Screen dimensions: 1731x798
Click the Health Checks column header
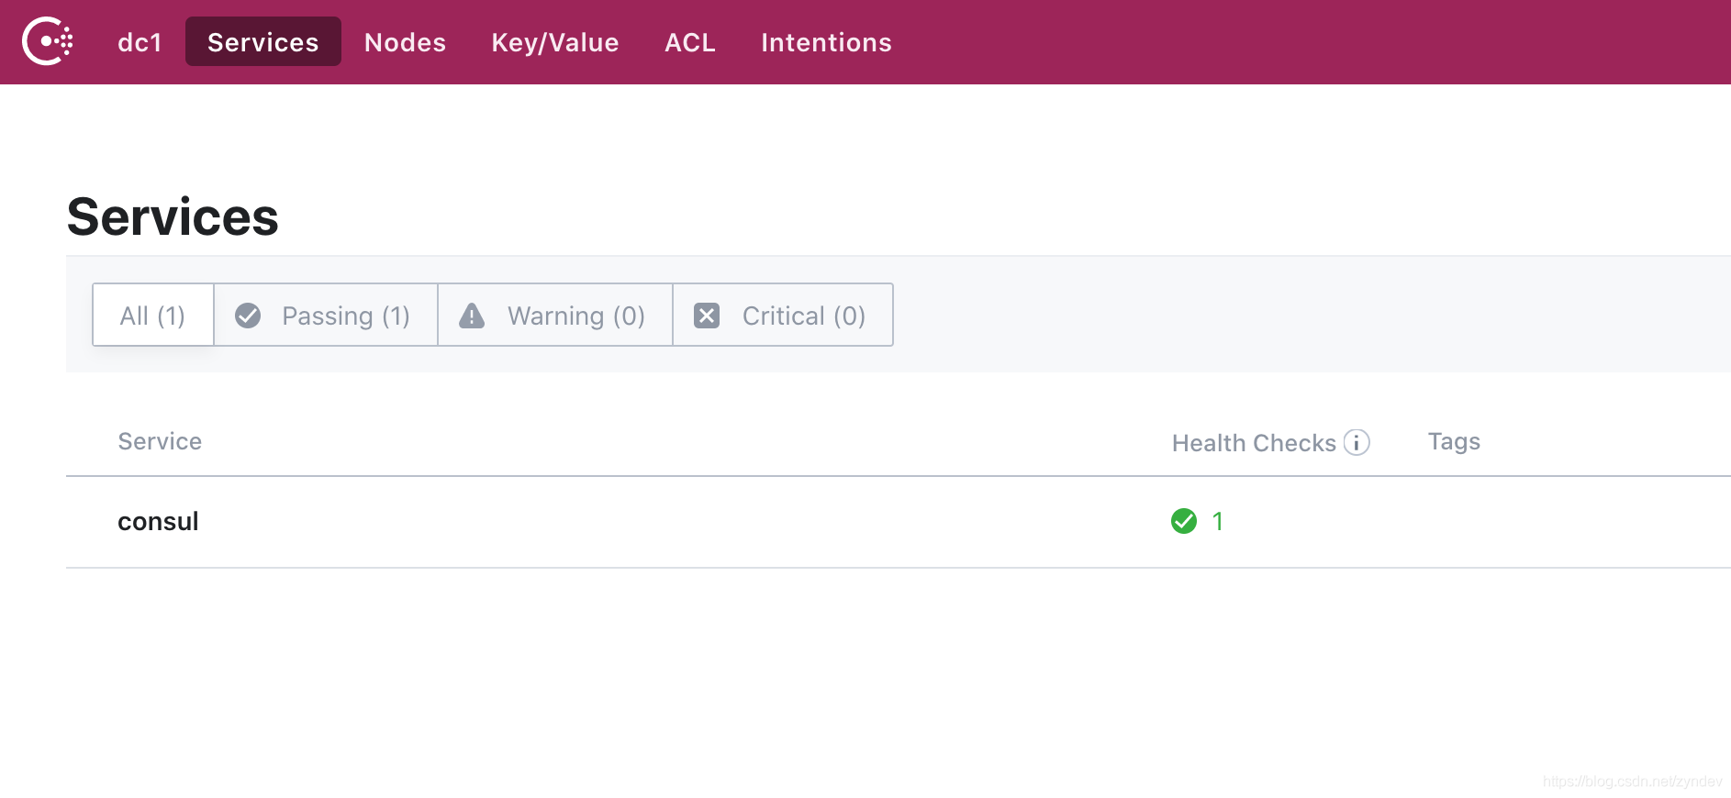click(1254, 443)
